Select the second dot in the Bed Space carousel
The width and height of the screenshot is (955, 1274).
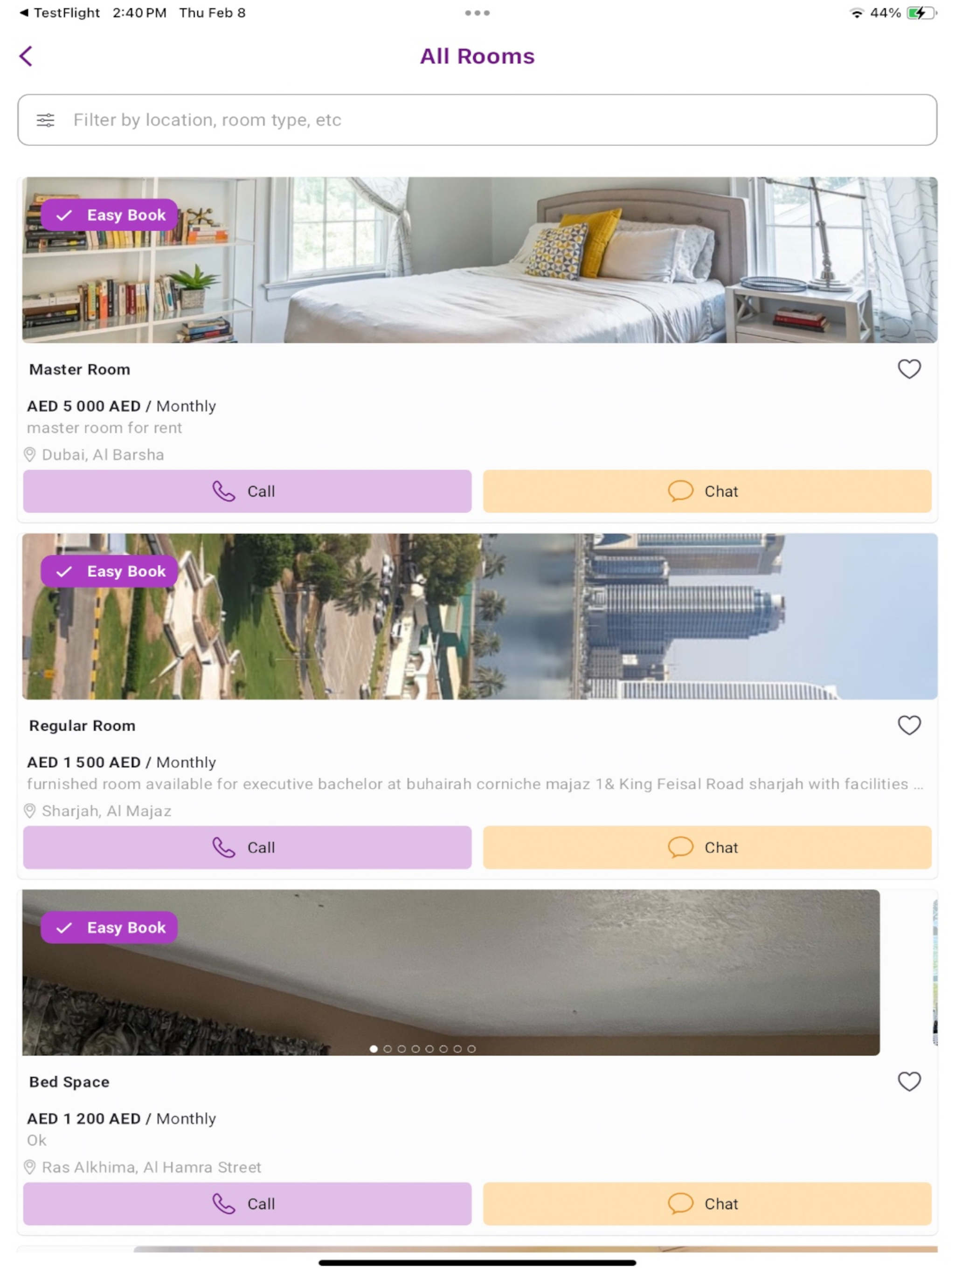pyautogui.click(x=388, y=1049)
